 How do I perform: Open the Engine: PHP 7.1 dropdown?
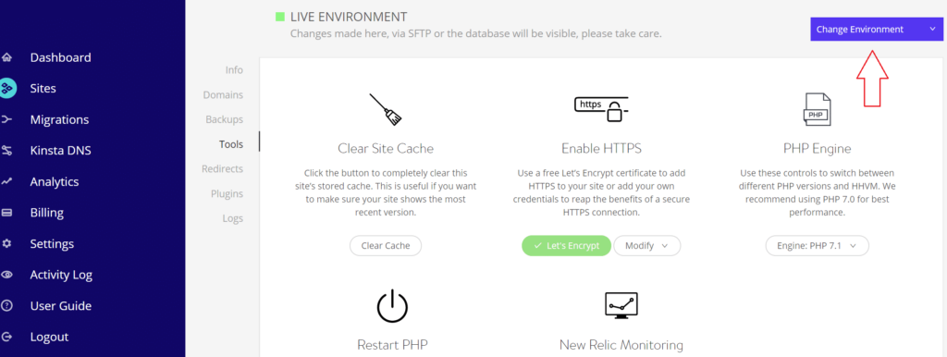[x=818, y=246]
